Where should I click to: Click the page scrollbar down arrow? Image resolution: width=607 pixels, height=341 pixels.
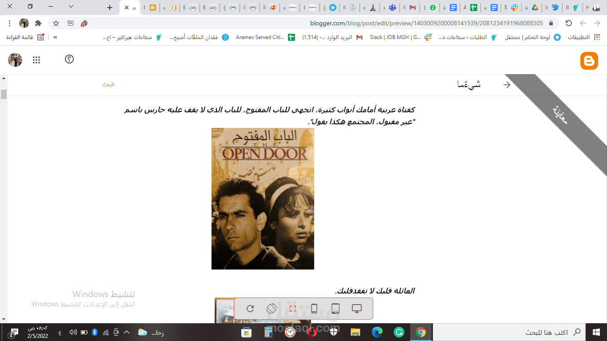pos(4,319)
